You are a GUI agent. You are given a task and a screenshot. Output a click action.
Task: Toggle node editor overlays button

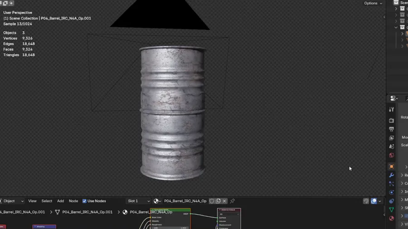(374, 201)
